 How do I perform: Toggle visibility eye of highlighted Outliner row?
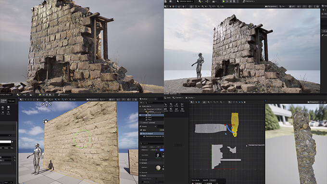point(140,115)
